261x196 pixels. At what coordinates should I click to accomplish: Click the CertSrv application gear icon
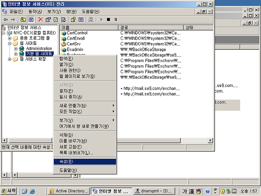63,44
